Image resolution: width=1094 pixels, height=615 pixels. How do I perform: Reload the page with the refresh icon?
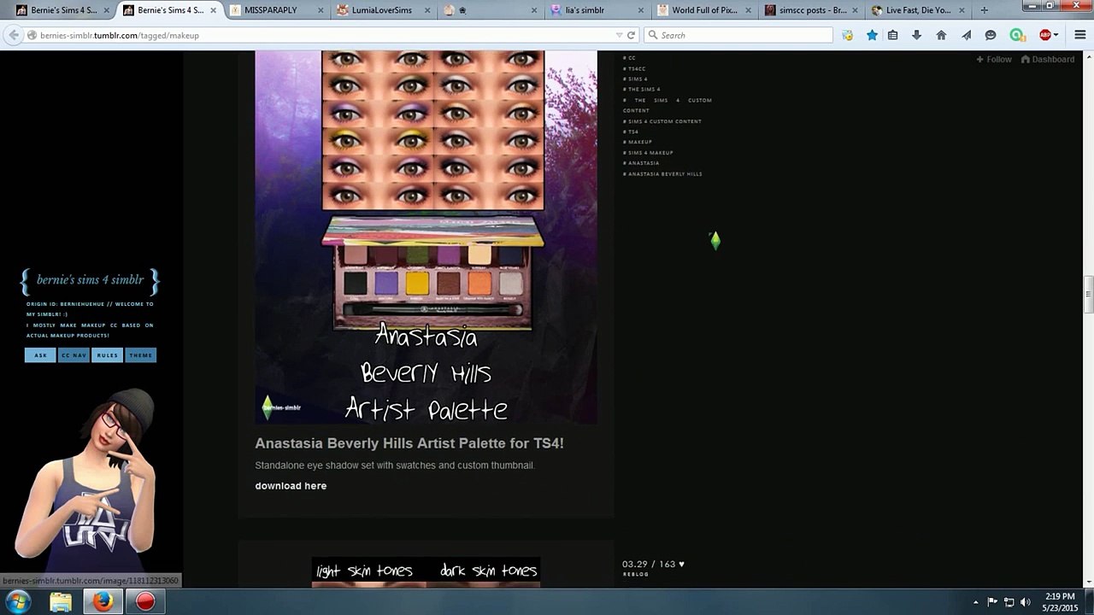click(x=631, y=35)
